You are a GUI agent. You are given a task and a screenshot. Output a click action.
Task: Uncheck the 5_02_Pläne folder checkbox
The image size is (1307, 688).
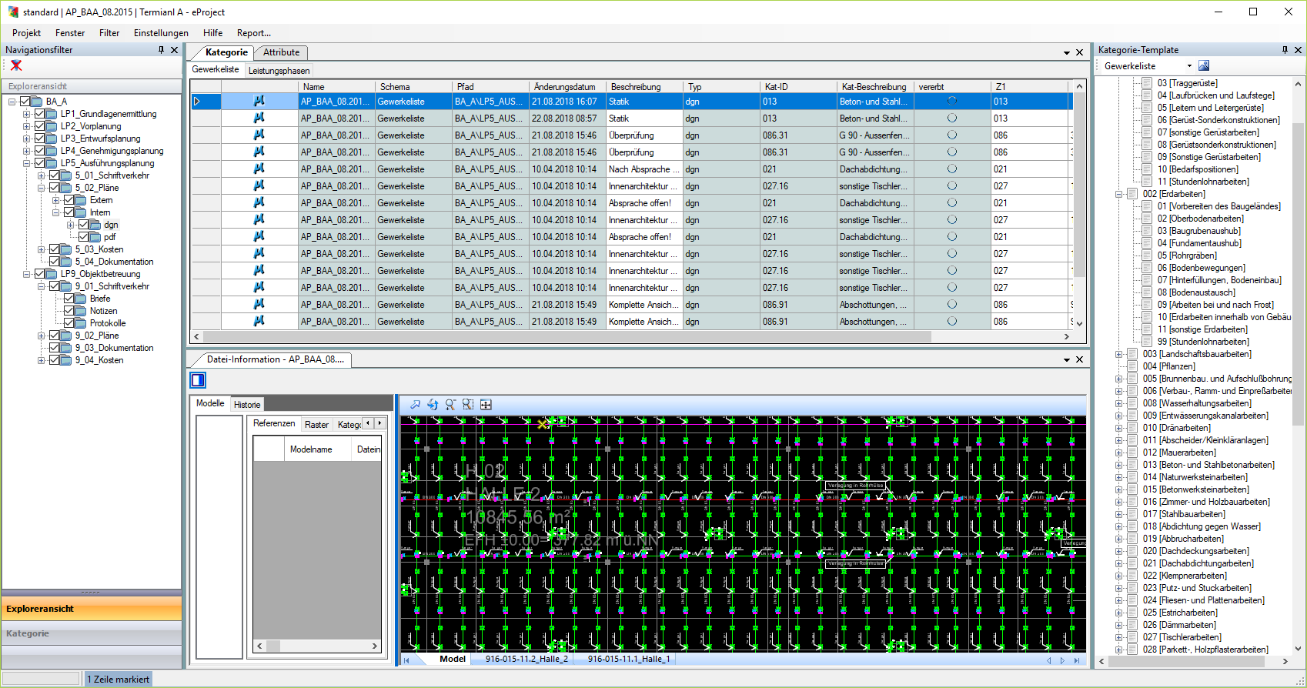55,188
